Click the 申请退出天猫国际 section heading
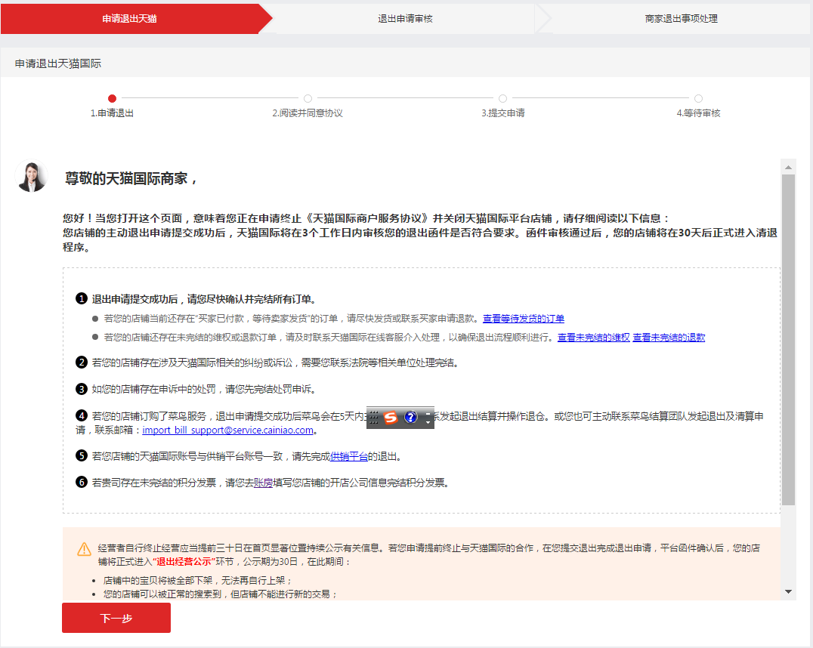This screenshot has height=648, width=813. (58, 63)
